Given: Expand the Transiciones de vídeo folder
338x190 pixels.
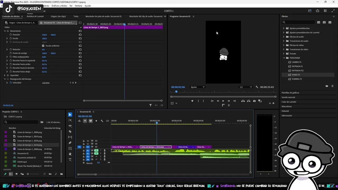Looking at the screenshot, I should (284, 49).
